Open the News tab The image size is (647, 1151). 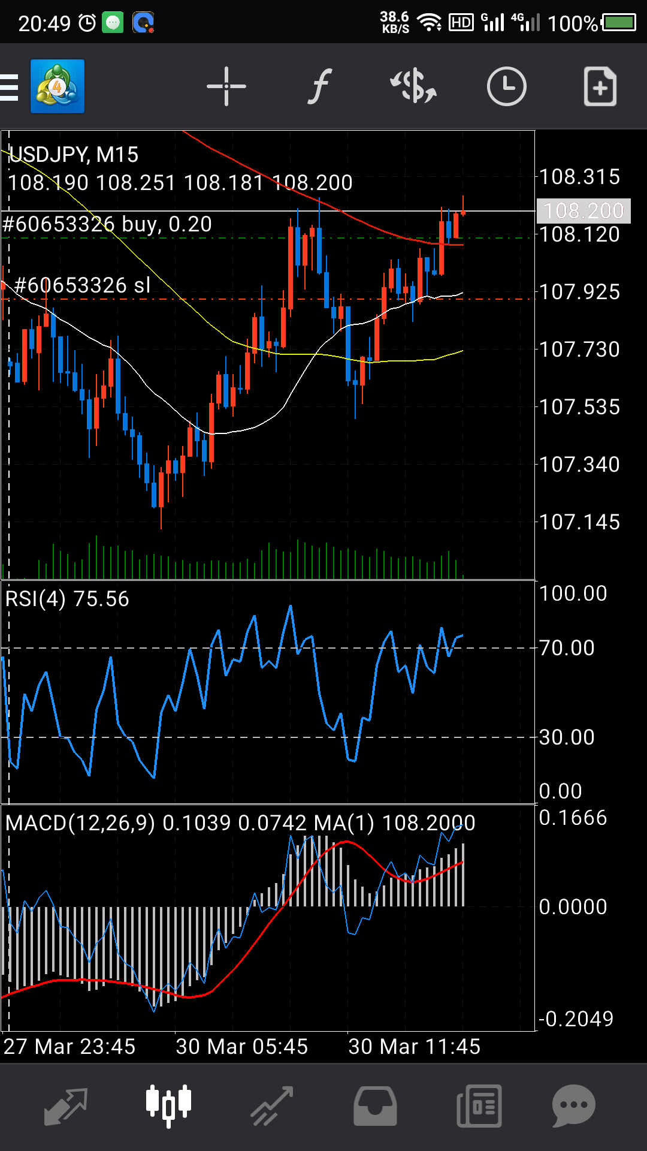point(479,1106)
